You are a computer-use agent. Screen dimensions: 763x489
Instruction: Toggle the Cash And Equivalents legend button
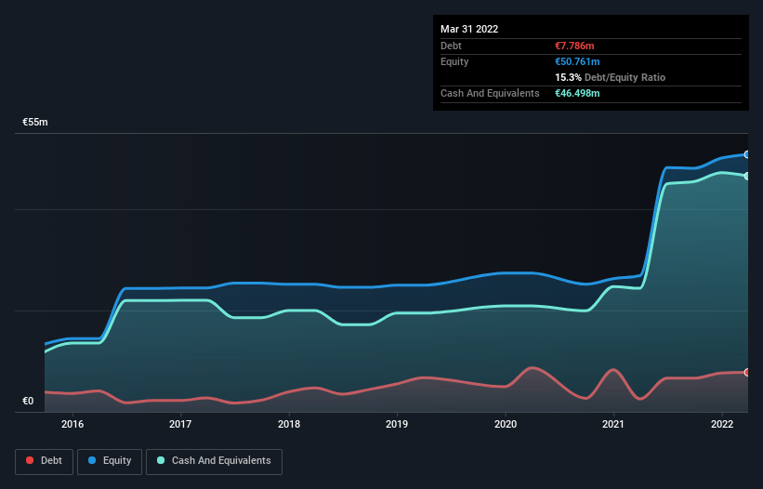click(214, 461)
